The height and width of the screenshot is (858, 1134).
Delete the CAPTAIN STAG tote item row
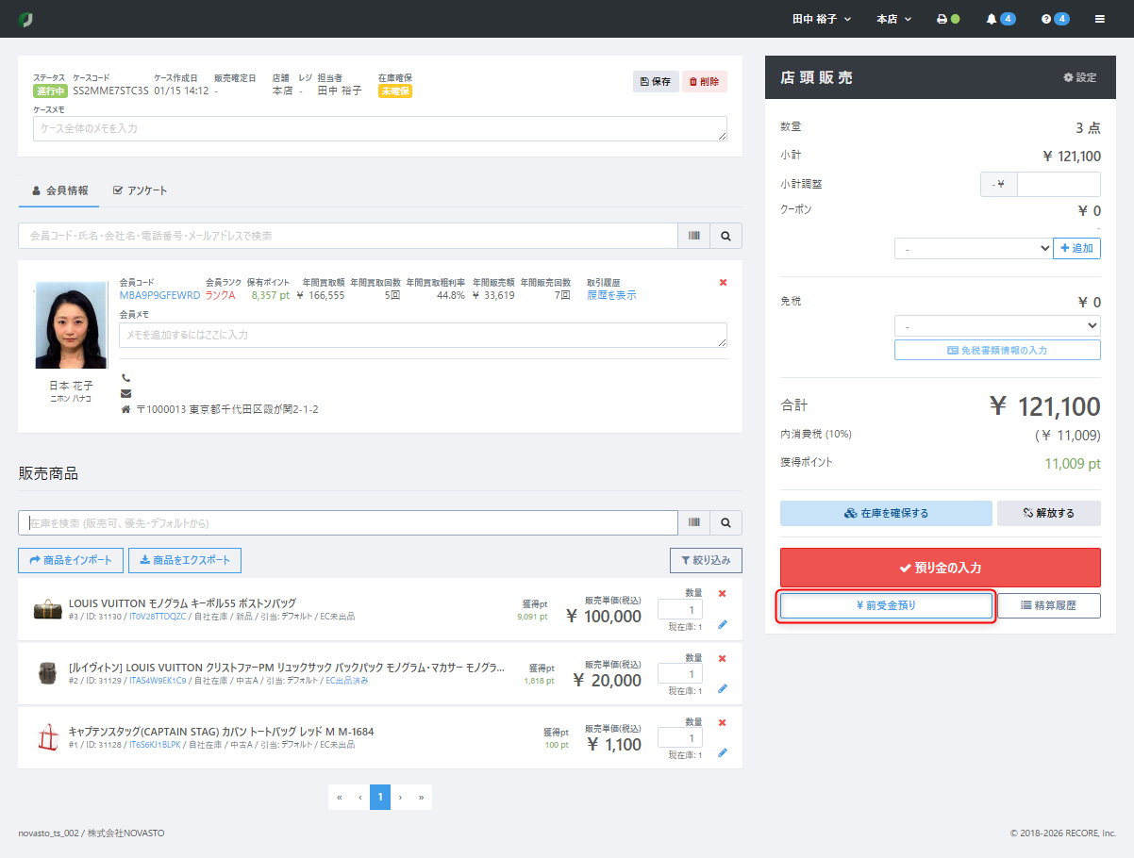pyautogui.click(x=723, y=722)
